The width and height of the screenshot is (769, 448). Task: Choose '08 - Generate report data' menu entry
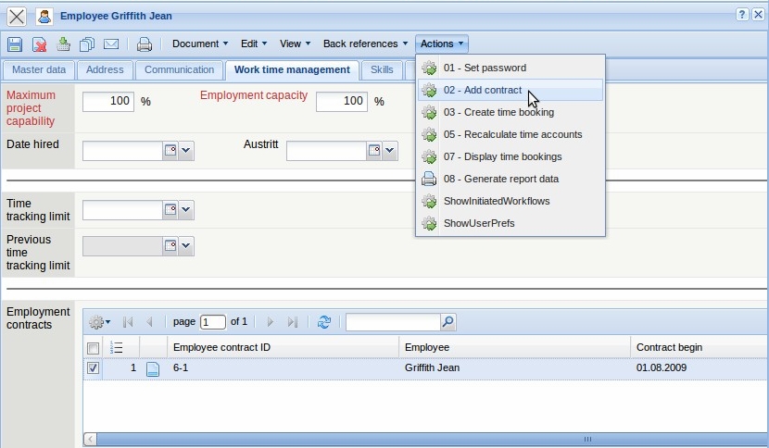[500, 179]
